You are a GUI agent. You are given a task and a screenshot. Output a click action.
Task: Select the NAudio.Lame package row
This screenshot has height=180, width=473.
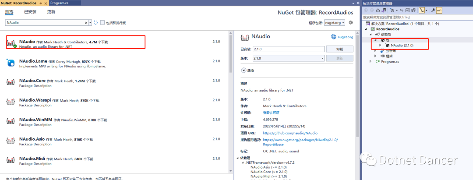click(x=114, y=63)
